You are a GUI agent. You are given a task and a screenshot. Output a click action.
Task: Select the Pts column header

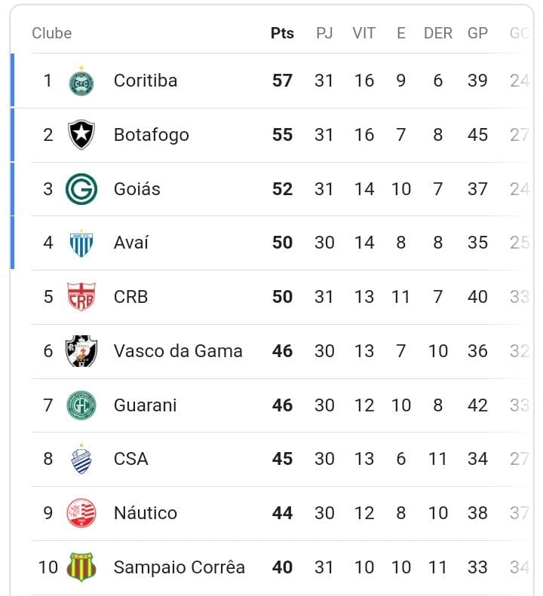[282, 33]
